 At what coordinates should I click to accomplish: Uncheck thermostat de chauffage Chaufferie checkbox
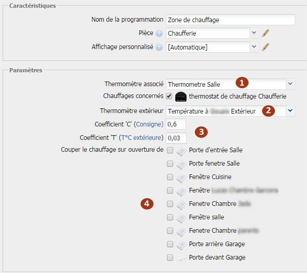169,96
